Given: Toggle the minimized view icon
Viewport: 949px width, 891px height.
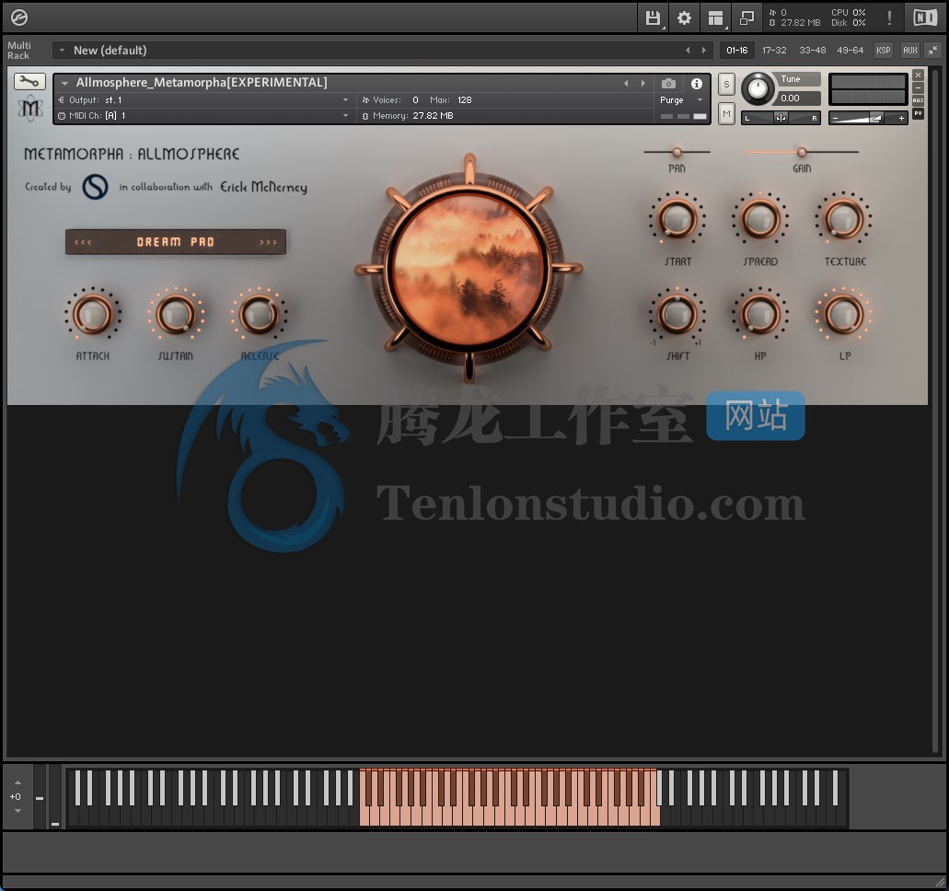Looking at the screenshot, I should click(746, 17).
